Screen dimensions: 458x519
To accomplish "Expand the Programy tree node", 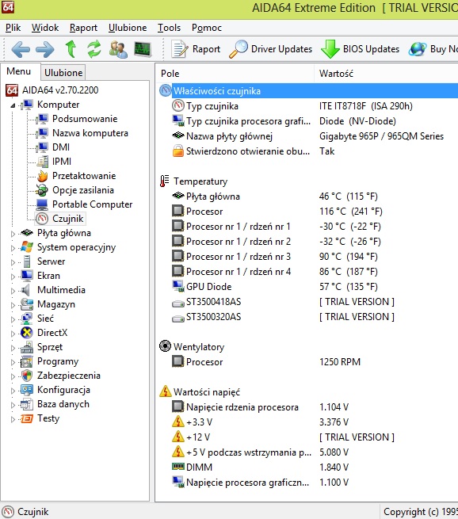I will click(x=13, y=362).
